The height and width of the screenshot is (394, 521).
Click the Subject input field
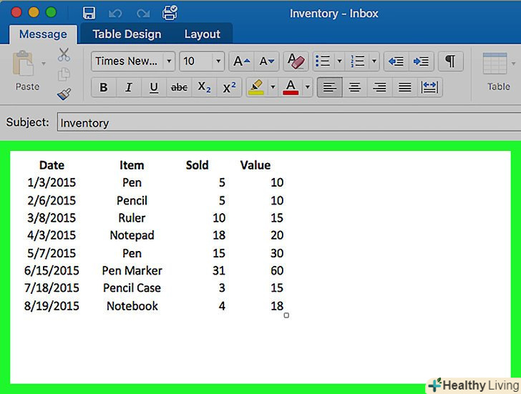pyautogui.click(x=288, y=123)
